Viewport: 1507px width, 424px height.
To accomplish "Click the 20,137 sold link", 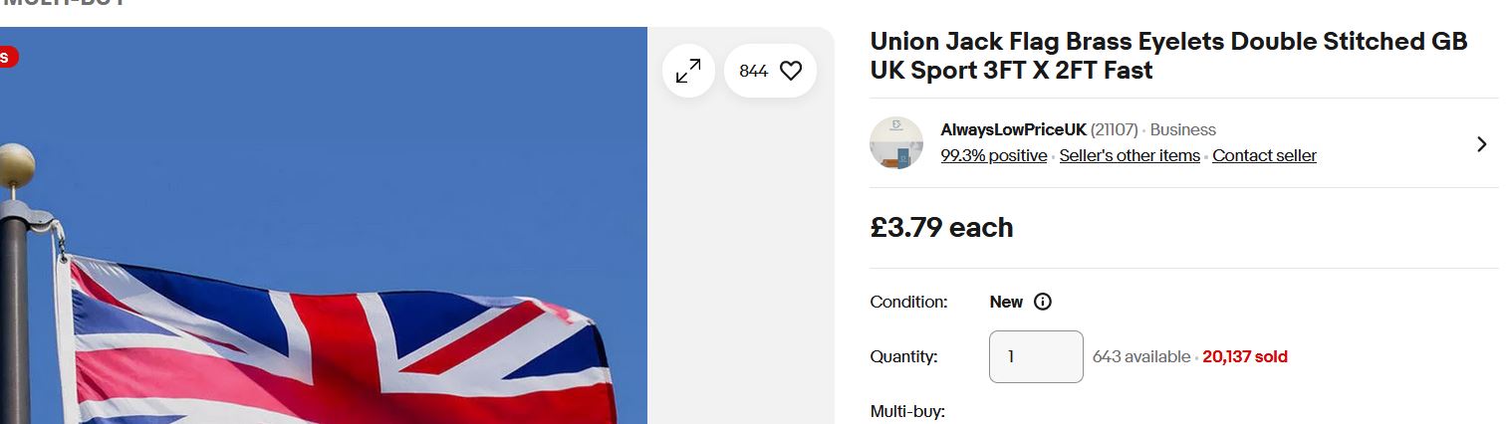I will pyautogui.click(x=1244, y=356).
